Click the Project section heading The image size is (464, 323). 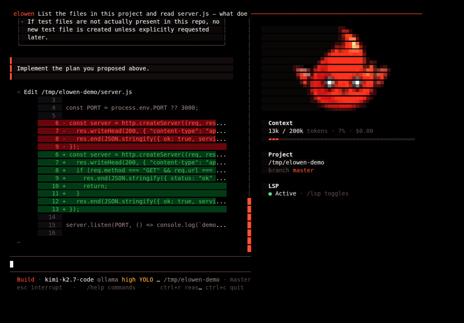[280, 154]
